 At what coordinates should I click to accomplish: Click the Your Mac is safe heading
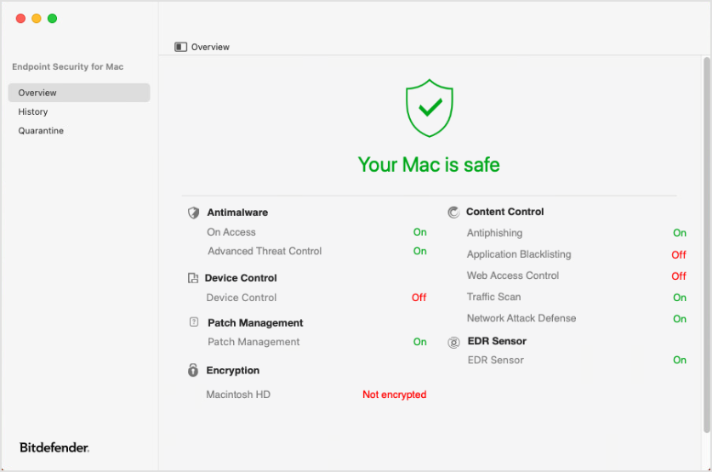click(x=429, y=164)
